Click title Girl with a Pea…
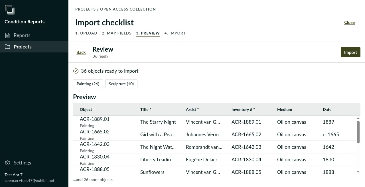365x187 pixels. 158,135
